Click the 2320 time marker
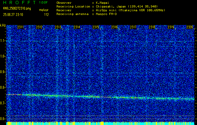Viewport: 197px width, 125px height. 189,27
